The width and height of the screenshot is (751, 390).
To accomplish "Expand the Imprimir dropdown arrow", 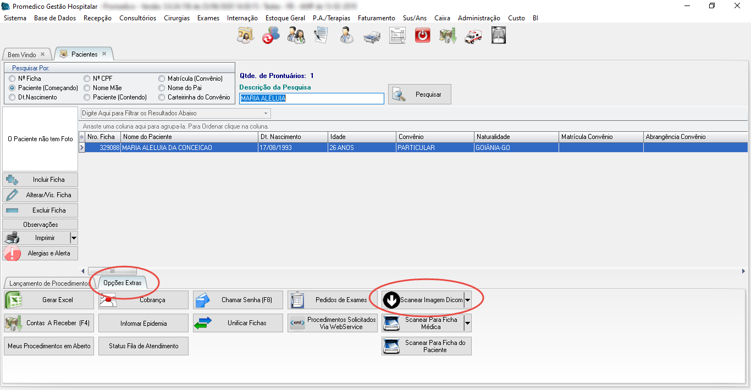I will pos(74,238).
